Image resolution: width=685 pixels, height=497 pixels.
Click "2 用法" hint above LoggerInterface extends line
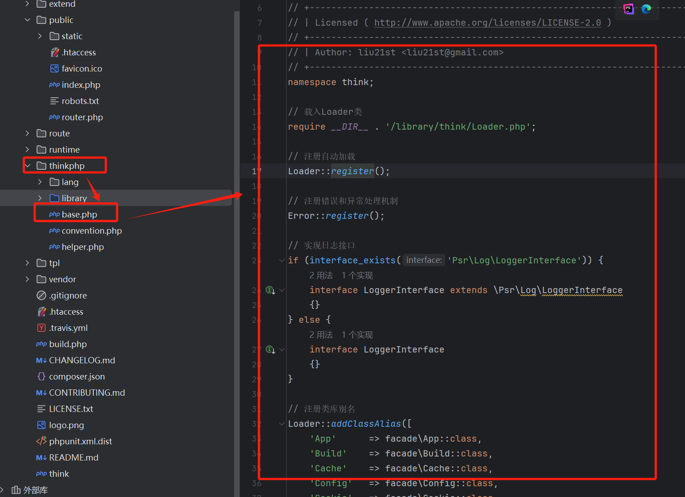(x=321, y=275)
